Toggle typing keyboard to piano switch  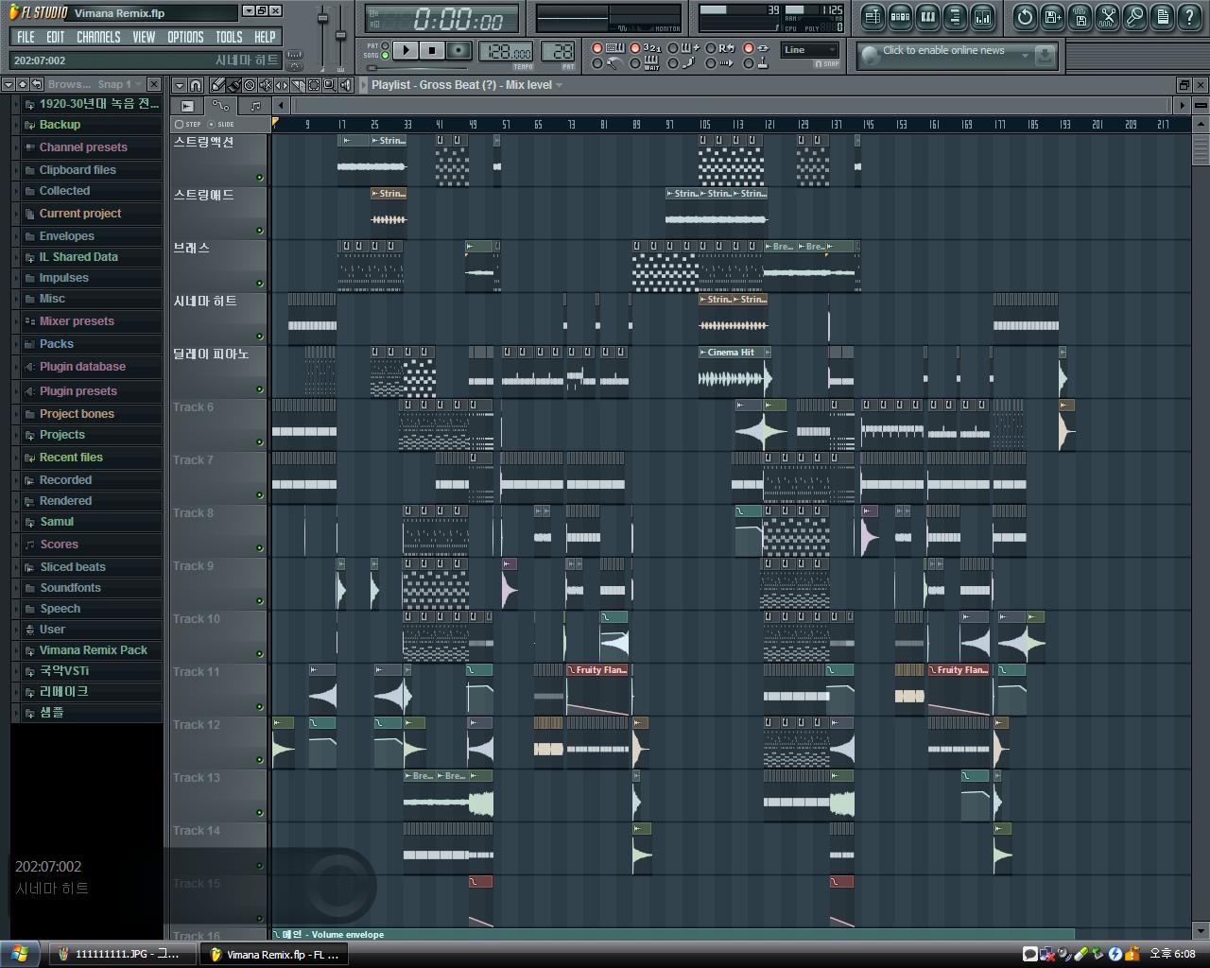click(x=597, y=47)
